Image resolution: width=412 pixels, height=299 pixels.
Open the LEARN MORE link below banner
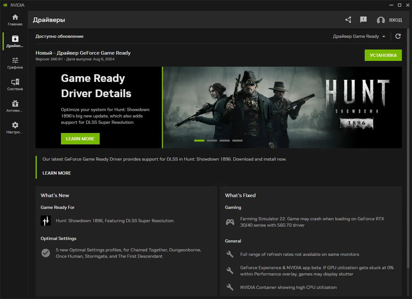[57, 173]
